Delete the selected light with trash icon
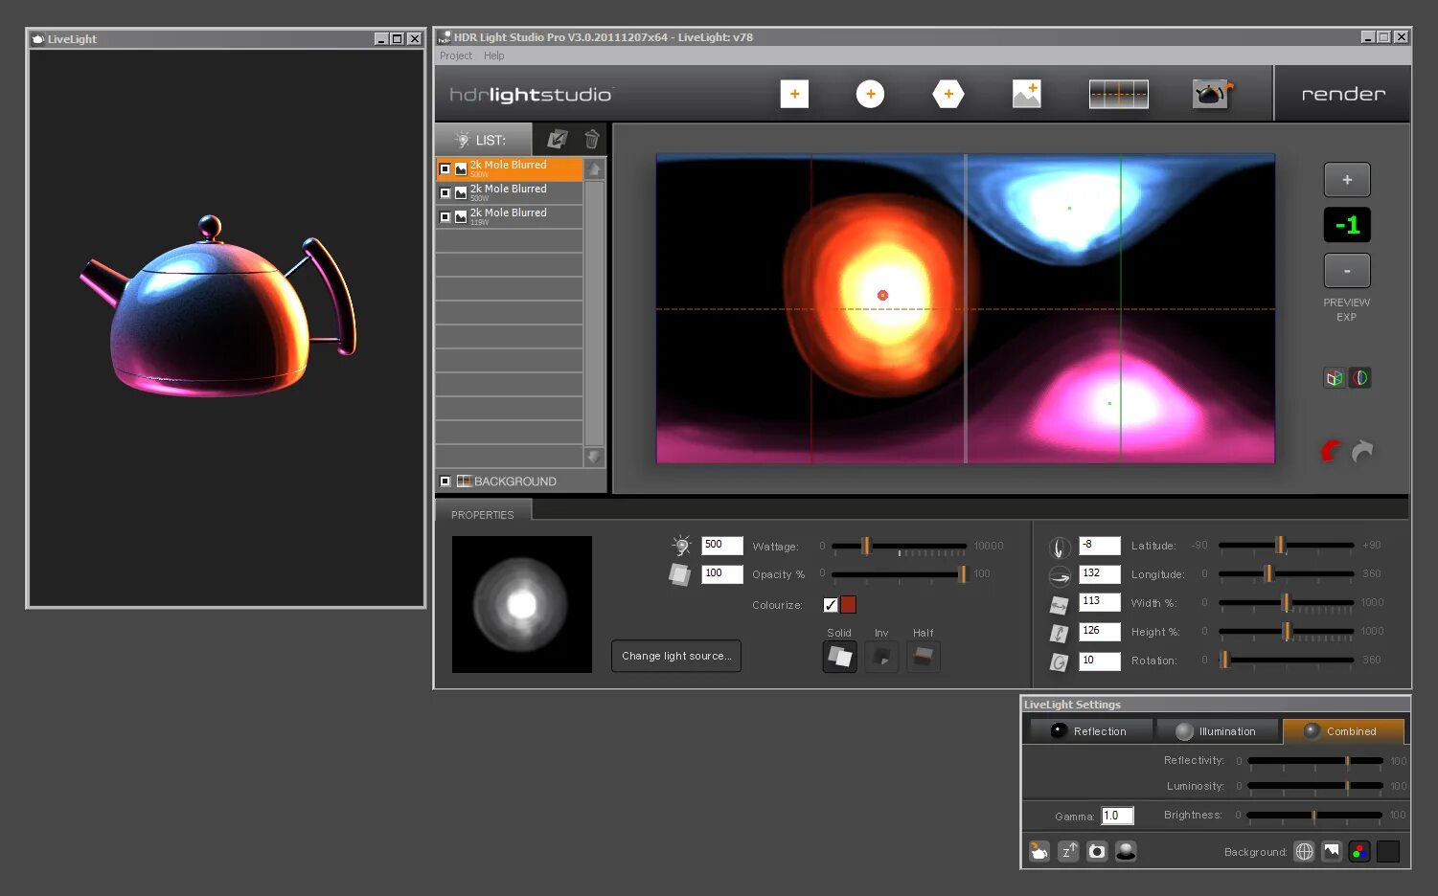The image size is (1438, 896). coord(592,140)
